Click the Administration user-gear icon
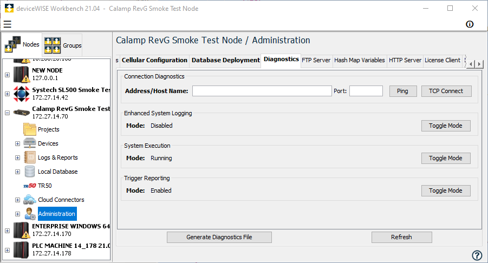 (30, 214)
